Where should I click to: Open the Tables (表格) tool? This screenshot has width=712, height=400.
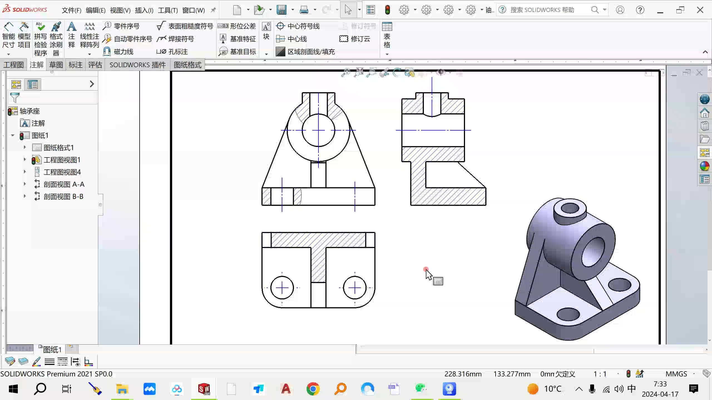tap(387, 36)
